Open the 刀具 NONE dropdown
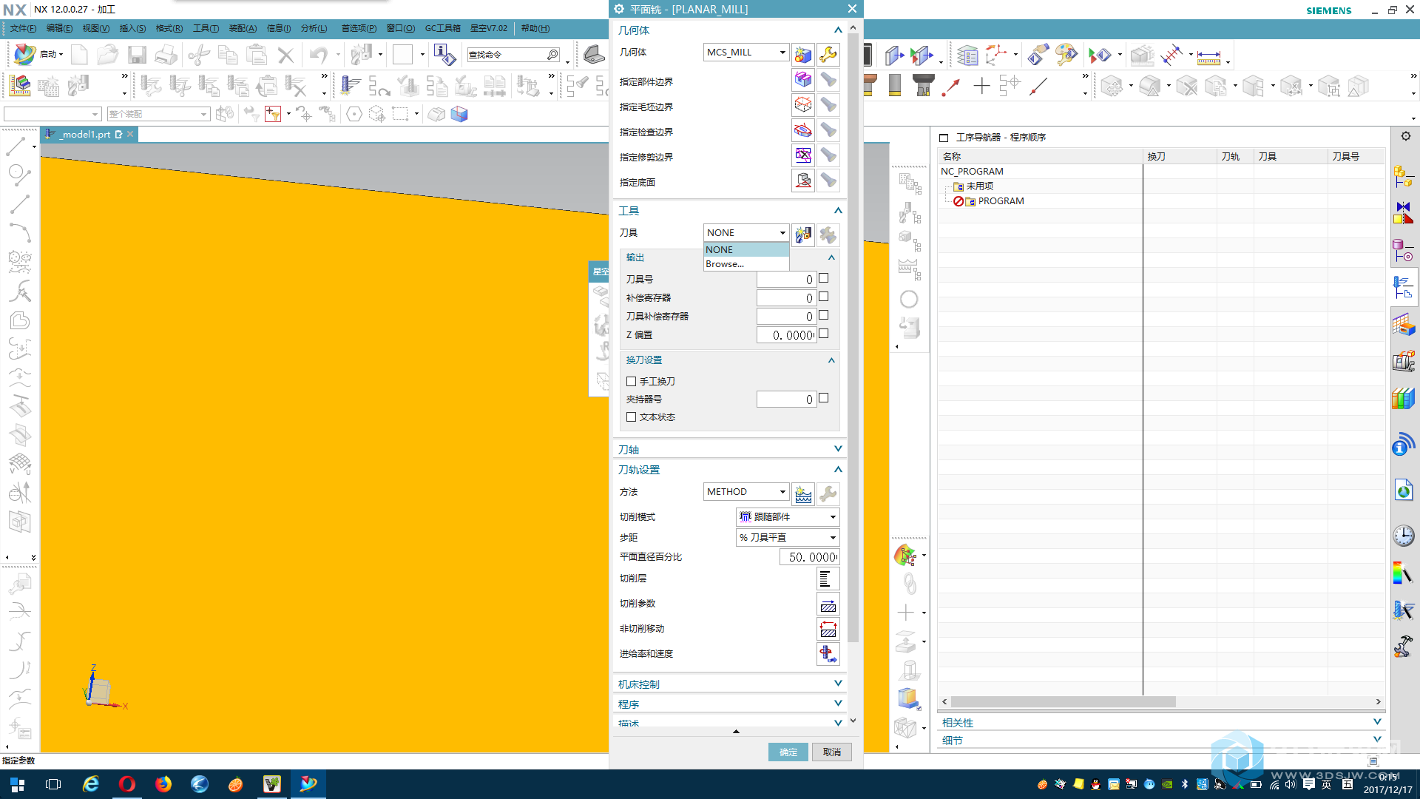 (x=746, y=232)
